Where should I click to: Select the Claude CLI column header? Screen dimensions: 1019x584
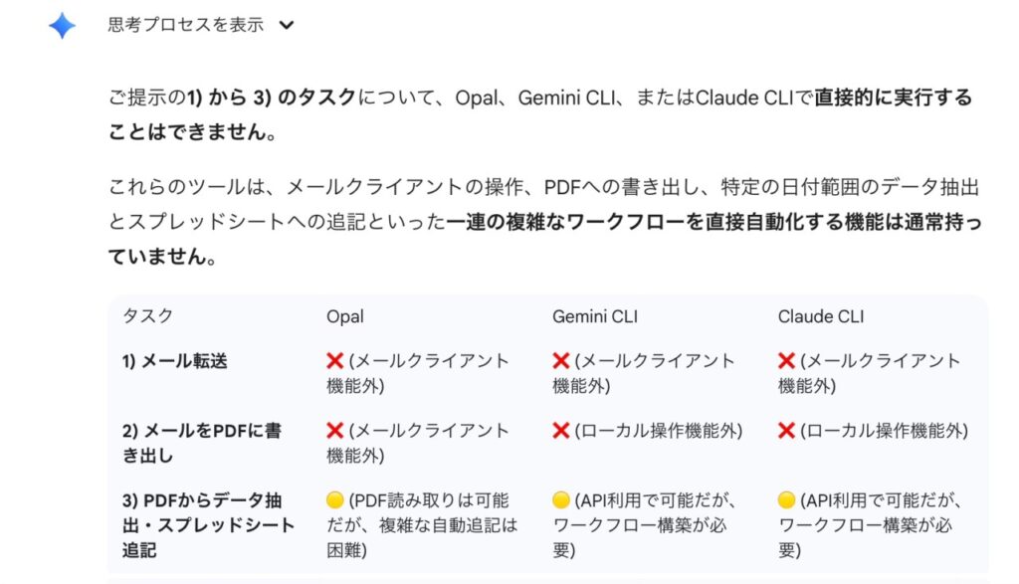[x=821, y=316]
